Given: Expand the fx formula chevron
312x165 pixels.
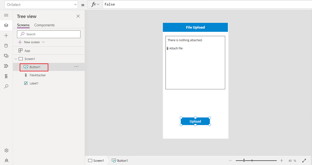Looking at the screenshot, I should 98,5.
